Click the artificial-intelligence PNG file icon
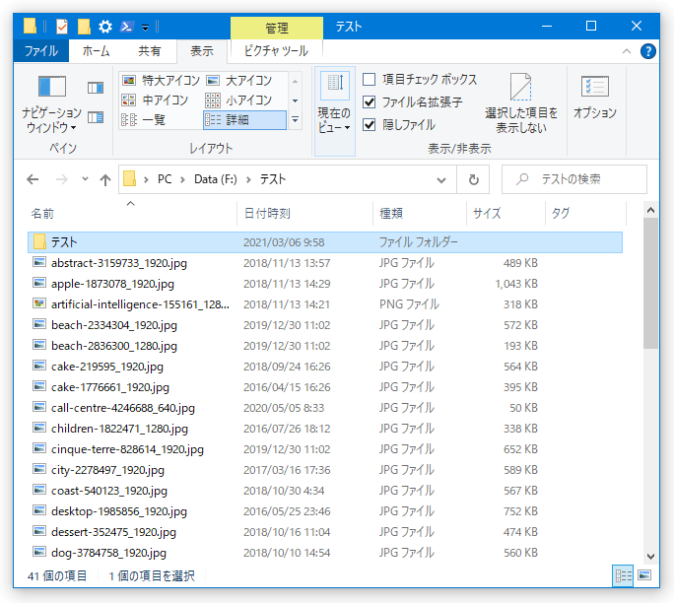Image resolution: width=674 pixels, height=603 pixels. click(39, 303)
